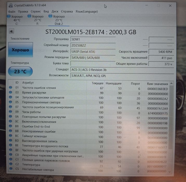The height and width of the screenshot is (182, 186).
Task: Click status dot for Повторные попытки раскрутки
Action: 11,116
